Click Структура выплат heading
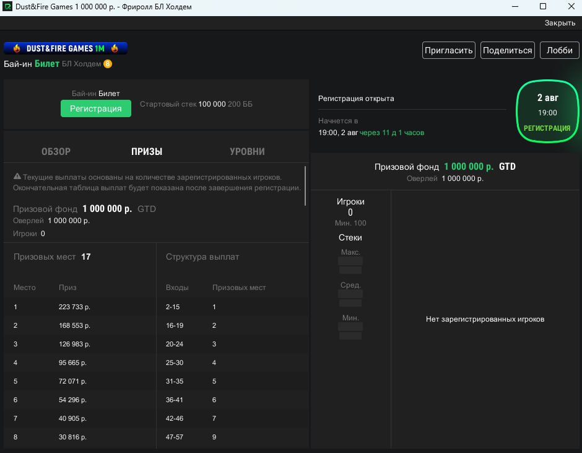 pos(202,257)
